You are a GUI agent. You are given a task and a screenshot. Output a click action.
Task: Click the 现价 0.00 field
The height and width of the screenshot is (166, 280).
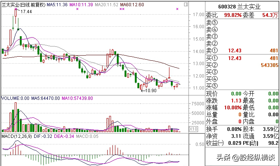[x=236, y=94]
